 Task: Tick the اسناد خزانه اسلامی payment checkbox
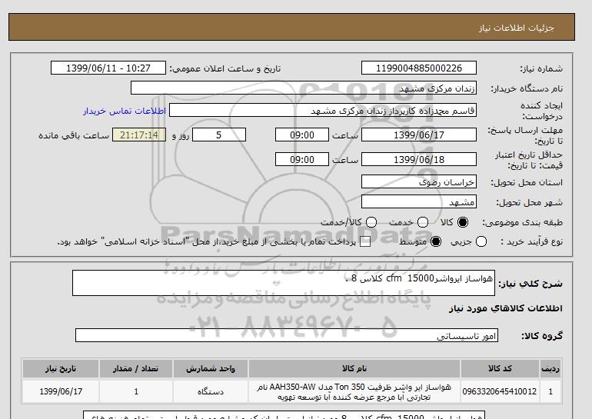coord(365,242)
